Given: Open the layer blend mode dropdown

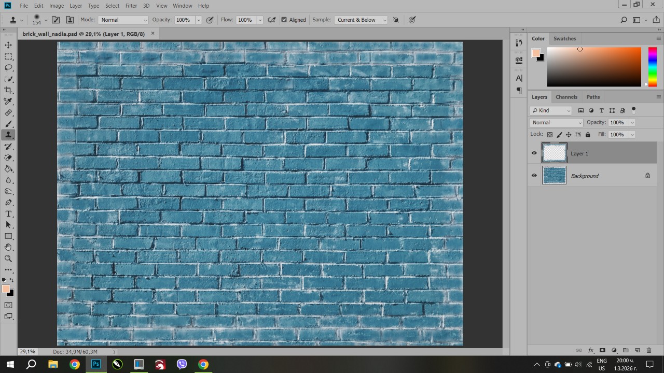Looking at the screenshot, I should (556, 123).
